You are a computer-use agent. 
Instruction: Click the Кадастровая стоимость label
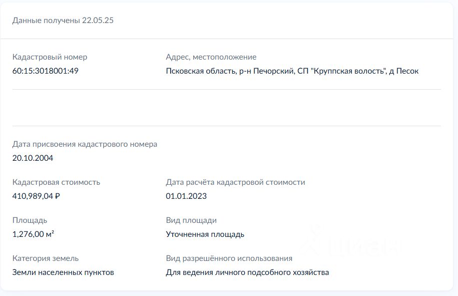click(x=56, y=182)
